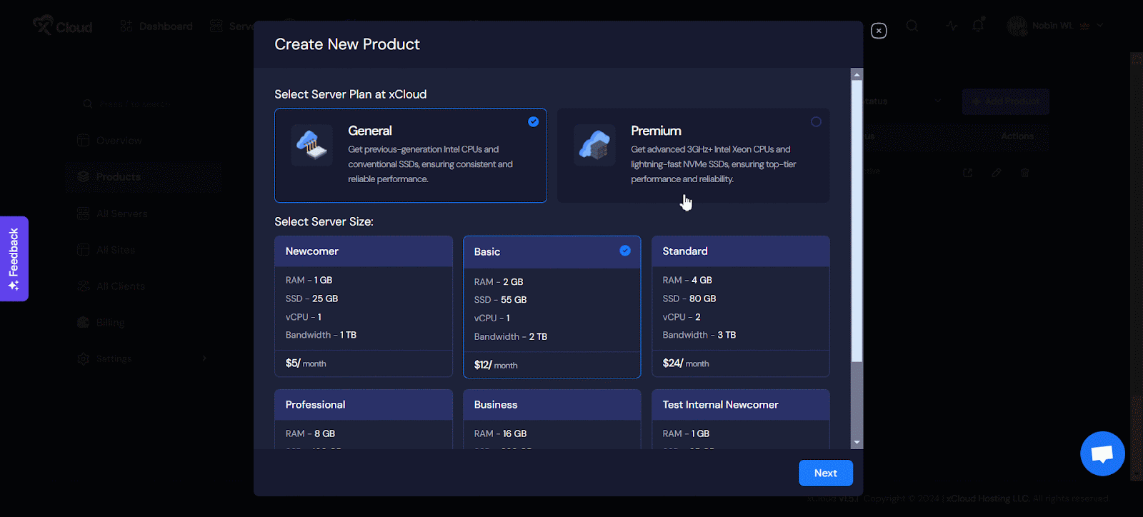Select the Newcomer server size card
The width and height of the screenshot is (1143, 517).
pyautogui.click(x=363, y=306)
